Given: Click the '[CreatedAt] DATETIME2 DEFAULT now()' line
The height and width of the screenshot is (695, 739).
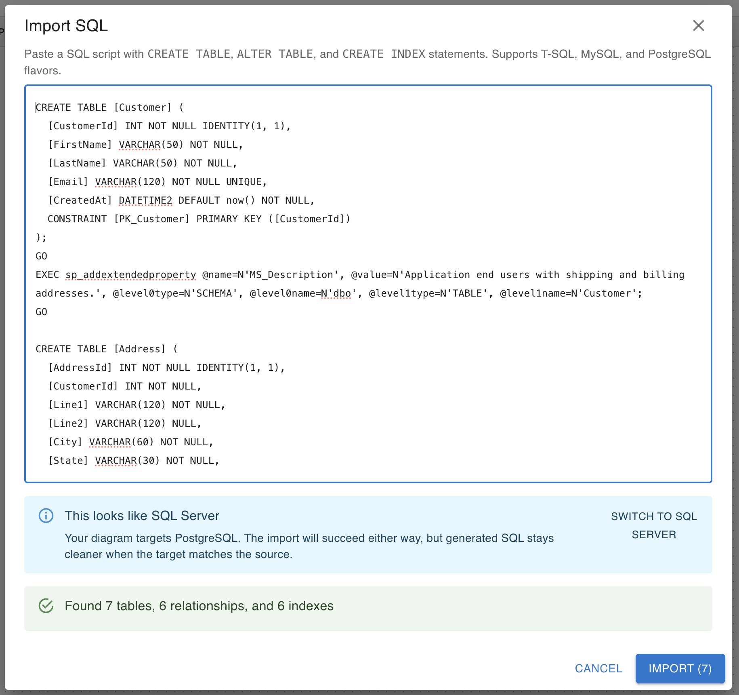Looking at the screenshot, I should [x=181, y=200].
